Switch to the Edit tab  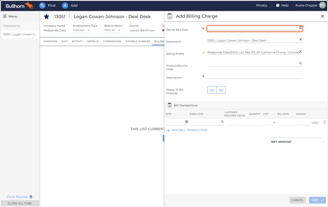65,41
